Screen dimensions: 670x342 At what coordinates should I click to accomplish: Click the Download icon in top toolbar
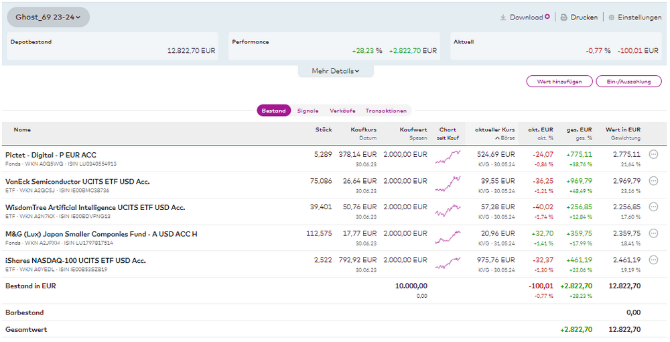pyautogui.click(x=503, y=17)
